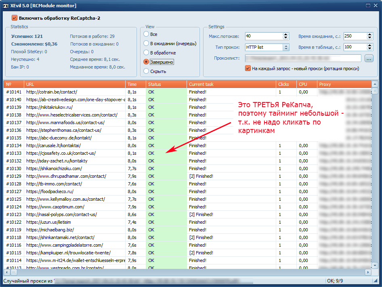Select 'Скрыть' view radio button
Viewport: 382px width, 287px height.
pos(146,71)
